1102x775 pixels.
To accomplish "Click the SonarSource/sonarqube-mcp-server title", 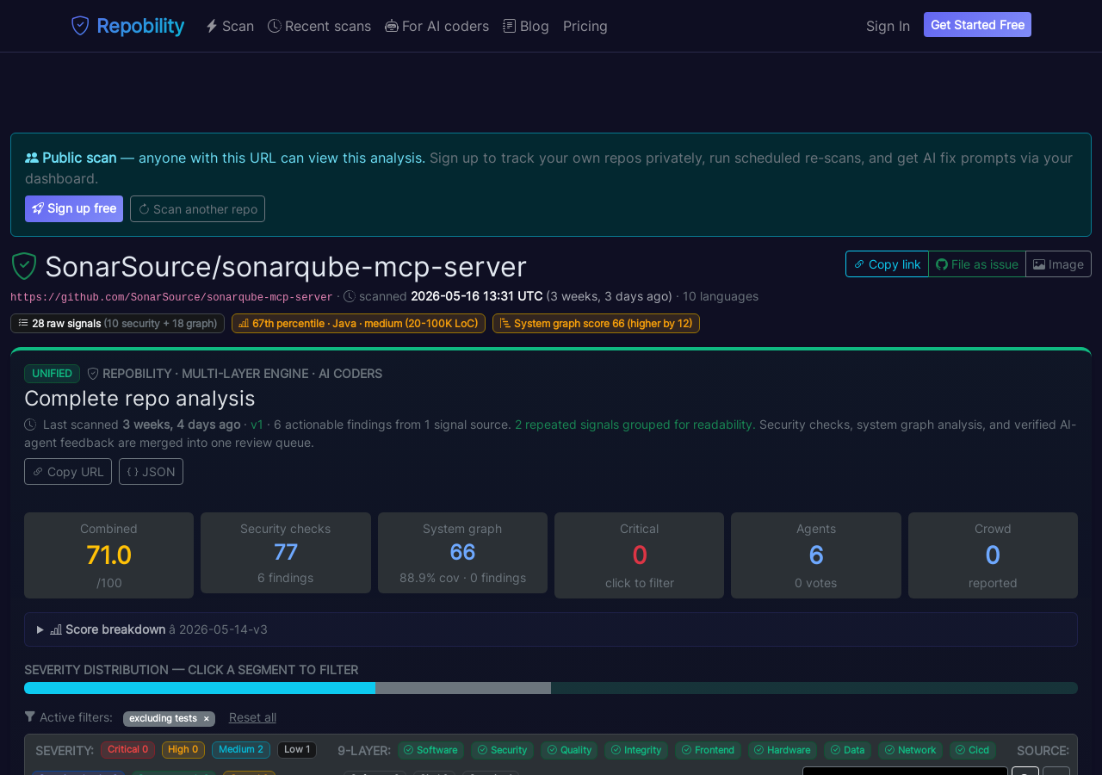I will point(286,267).
